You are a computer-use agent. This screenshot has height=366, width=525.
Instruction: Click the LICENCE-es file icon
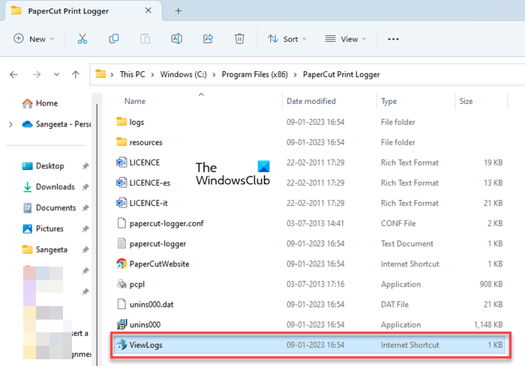tap(121, 183)
